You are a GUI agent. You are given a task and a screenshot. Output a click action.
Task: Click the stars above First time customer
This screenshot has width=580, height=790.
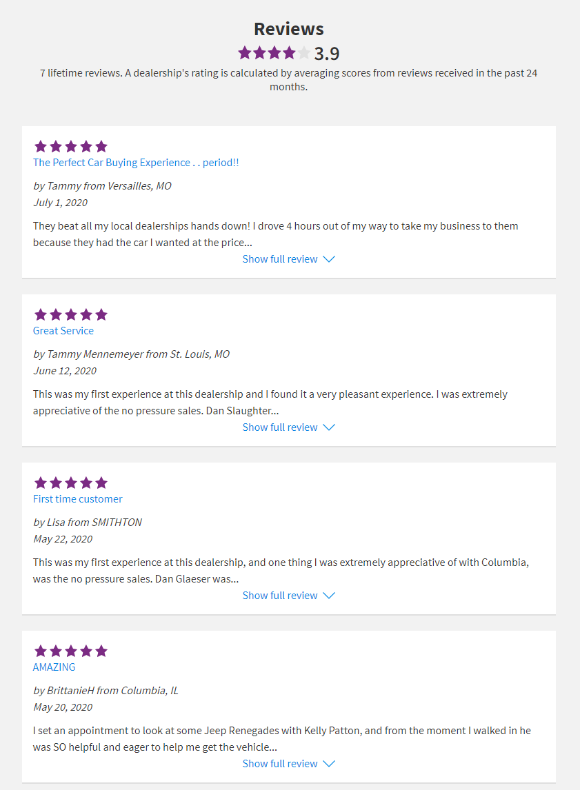tap(71, 483)
